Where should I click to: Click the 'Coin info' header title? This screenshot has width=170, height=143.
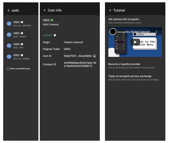tap(55, 10)
